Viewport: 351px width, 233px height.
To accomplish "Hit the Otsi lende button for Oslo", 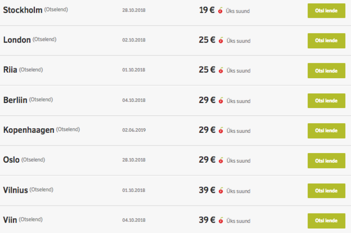I will [x=326, y=161].
